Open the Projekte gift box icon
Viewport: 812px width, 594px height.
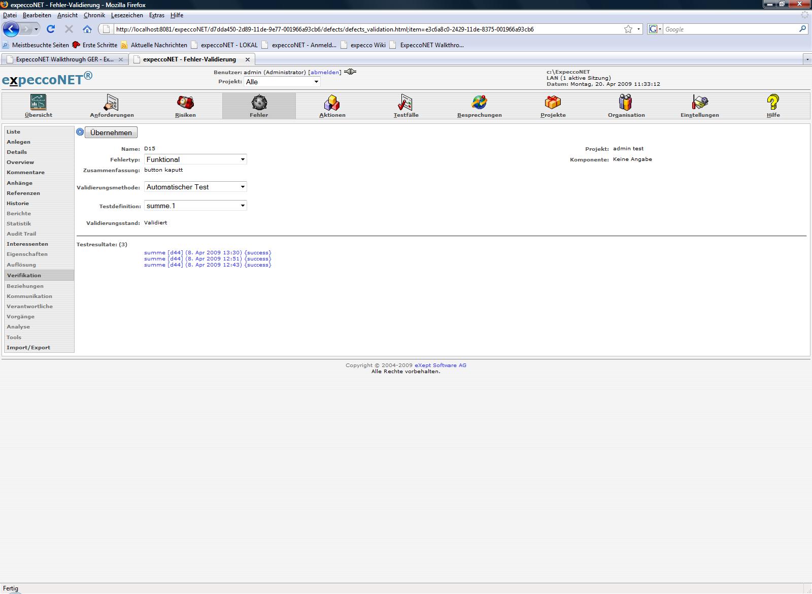[x=553, y=103]
